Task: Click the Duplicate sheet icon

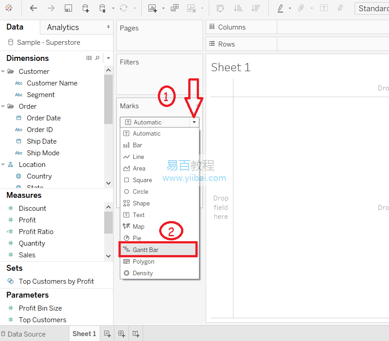Action: [174, 8]
